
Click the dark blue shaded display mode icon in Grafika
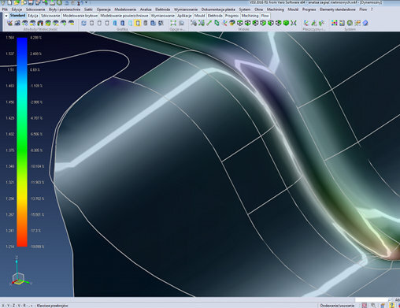coord(122,23)
